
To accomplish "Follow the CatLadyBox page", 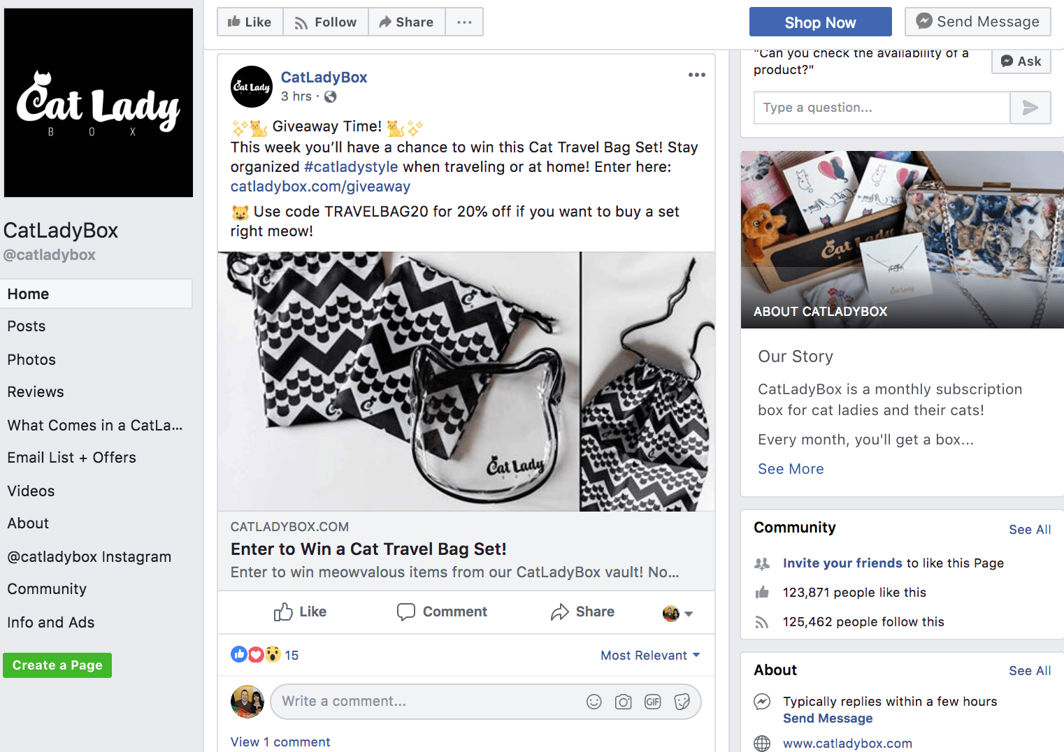I will (325, 22).
